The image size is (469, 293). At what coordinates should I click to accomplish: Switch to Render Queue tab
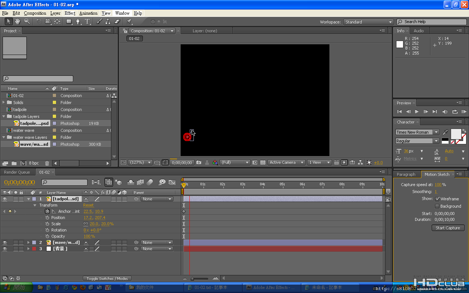[x=17, y=172]
